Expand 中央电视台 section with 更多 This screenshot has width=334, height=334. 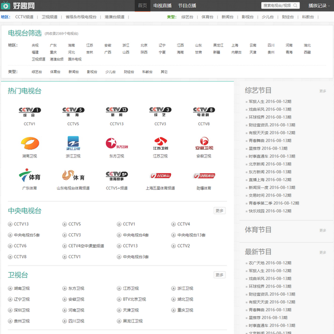219,211
